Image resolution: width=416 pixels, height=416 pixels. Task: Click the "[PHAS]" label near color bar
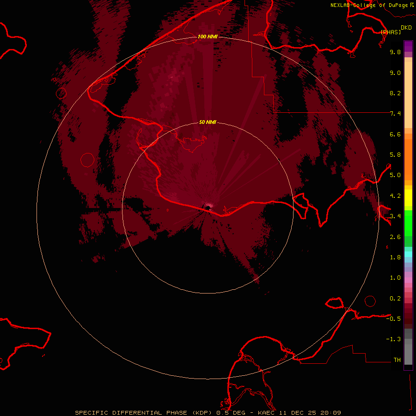[391, 32]
